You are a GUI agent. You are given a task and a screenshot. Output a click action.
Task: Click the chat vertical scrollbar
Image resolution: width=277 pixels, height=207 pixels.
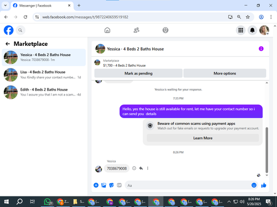pyautogui.click(x=266, y=150)
